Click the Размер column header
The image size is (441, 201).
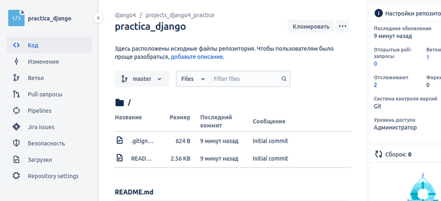(180, 117)
